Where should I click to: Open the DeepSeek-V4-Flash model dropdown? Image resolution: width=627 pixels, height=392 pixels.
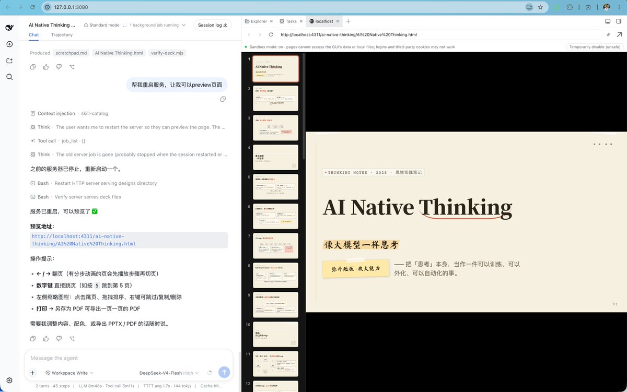[170, 373]
